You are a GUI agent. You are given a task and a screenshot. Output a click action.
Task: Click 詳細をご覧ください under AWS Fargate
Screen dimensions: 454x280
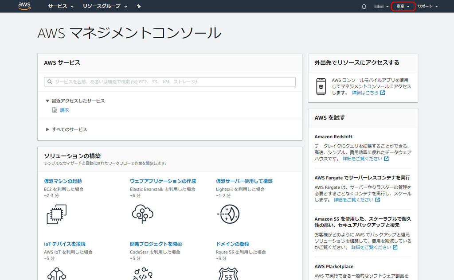coord(353,200)
